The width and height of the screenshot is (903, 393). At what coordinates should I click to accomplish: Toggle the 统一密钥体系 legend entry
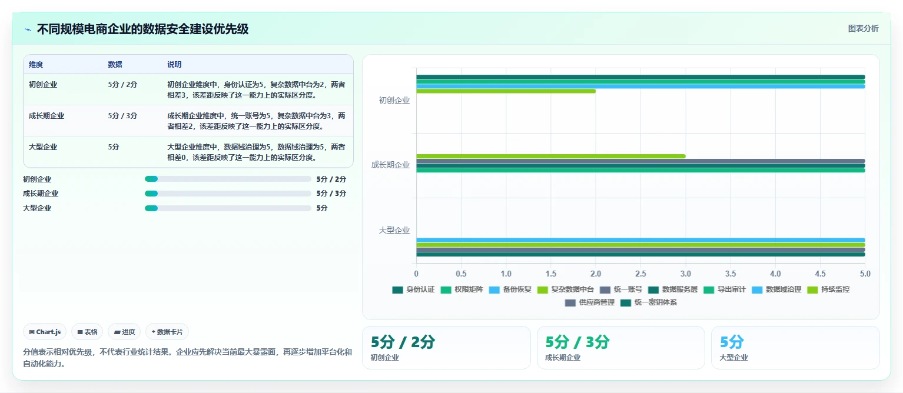(649, 302)
